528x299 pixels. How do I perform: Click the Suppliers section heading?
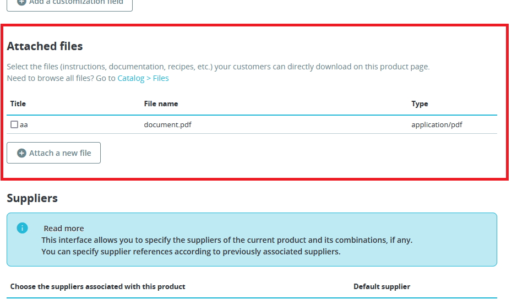point(32,198)
